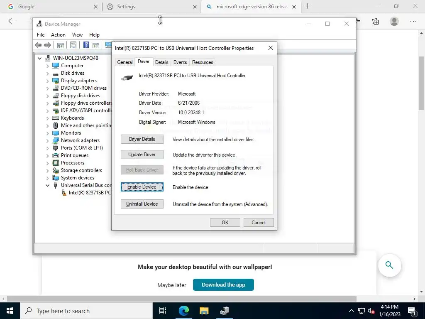Click the Driver Details button
The image size is (425, 319).
[142, 139]
